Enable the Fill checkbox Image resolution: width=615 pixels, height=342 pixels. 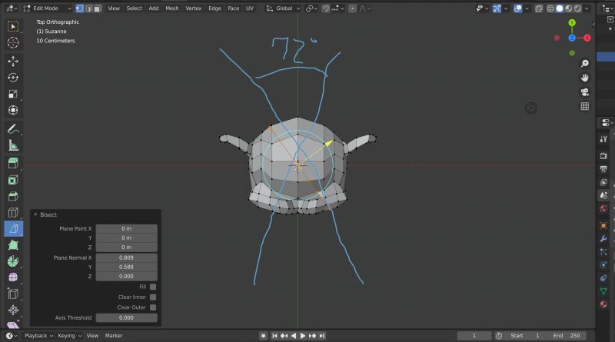(x=153, y=287)
